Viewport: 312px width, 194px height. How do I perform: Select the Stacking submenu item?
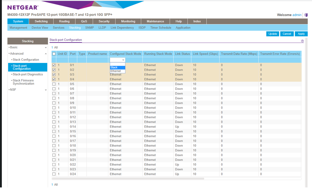point(75,28)
